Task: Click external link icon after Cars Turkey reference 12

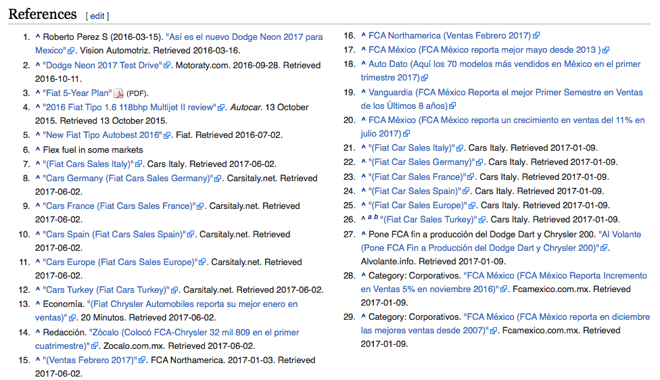Action: click(x=174, y=290)
